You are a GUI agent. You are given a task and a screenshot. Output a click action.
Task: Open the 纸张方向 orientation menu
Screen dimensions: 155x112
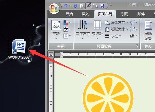[x=117, y=23]
